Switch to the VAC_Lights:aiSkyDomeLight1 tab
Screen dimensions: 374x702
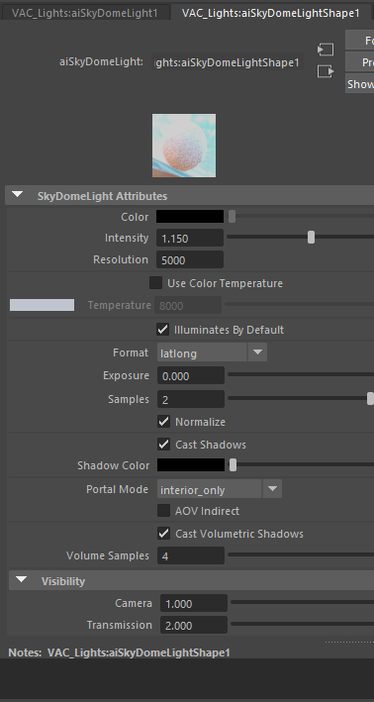[85, 13]
